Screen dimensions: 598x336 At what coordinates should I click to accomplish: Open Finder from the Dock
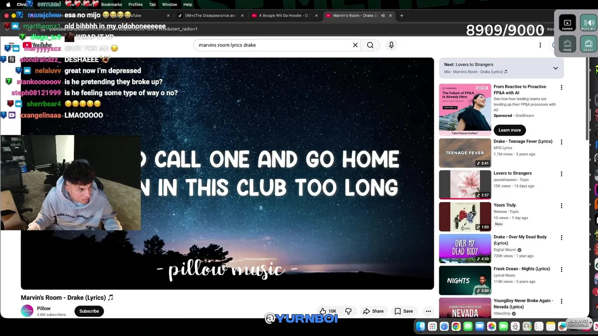pos(420,327)
